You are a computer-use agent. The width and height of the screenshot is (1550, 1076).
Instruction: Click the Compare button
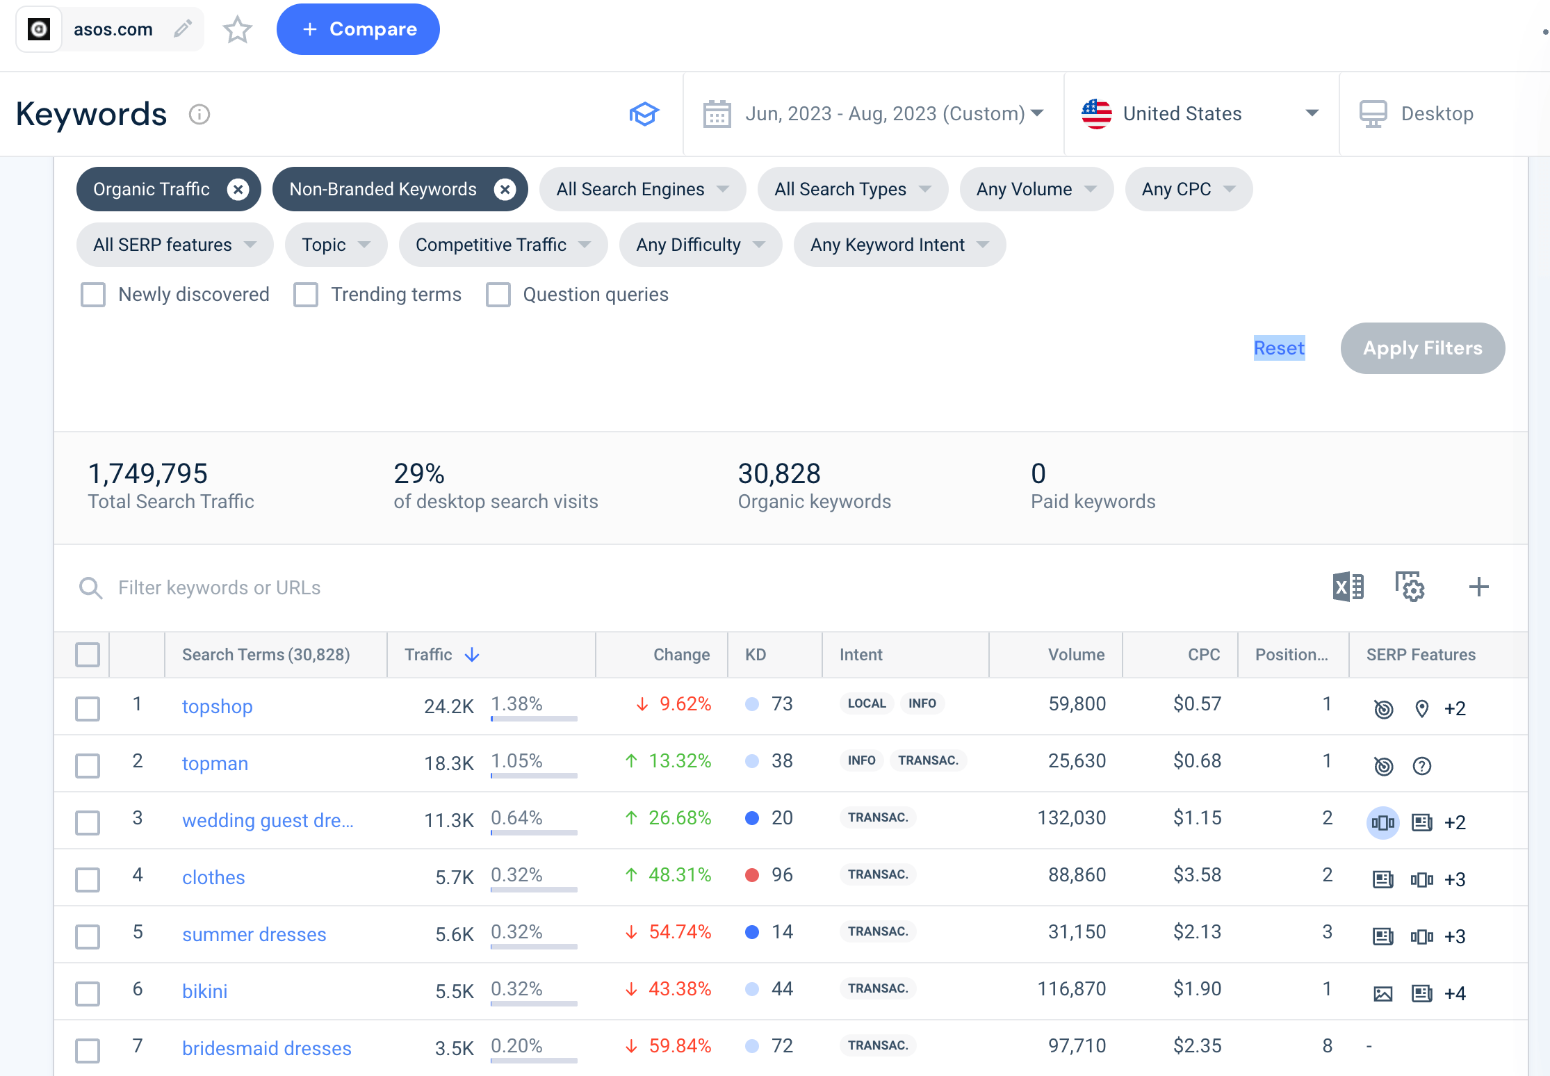(358, 29)
